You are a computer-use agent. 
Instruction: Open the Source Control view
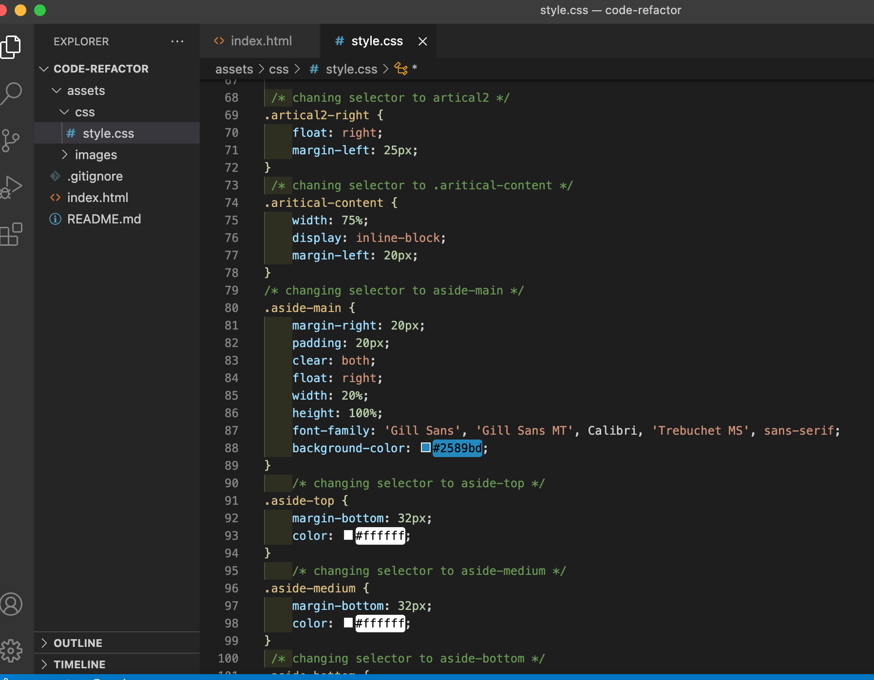(x=10, y=140)
